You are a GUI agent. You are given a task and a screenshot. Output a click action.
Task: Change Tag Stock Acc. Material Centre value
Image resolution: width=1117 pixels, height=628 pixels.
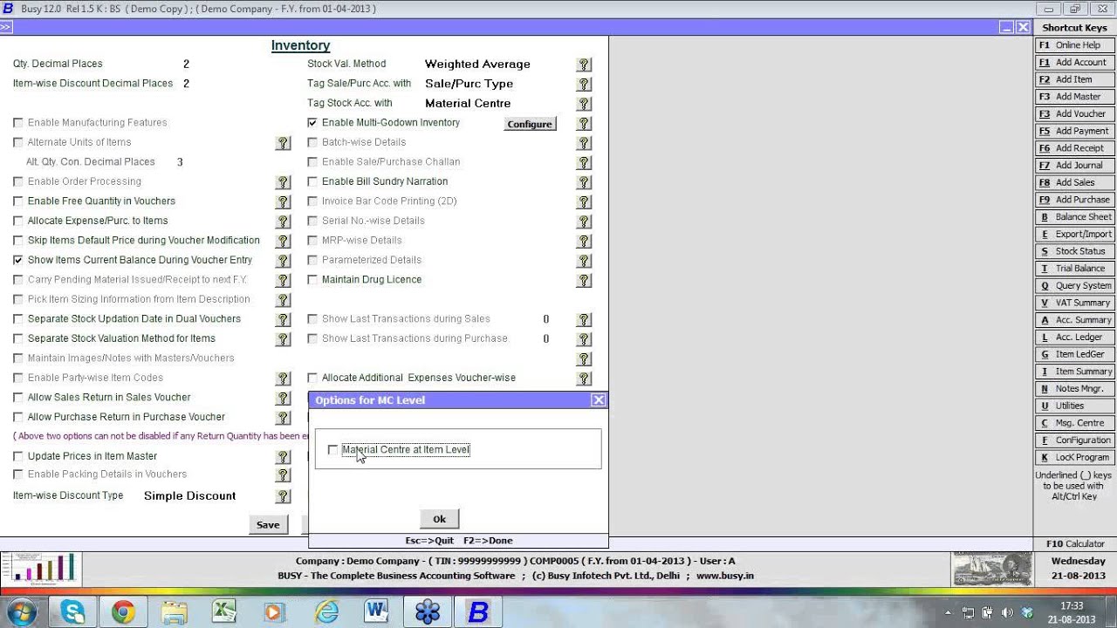pos(468,103)
